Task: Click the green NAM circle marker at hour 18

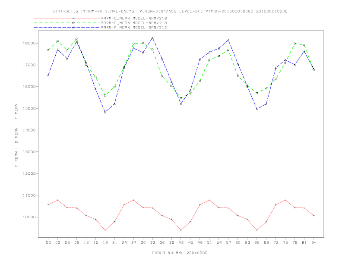Action: pos(105,95)
